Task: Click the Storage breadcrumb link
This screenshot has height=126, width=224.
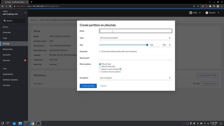Action: (34, 20)
